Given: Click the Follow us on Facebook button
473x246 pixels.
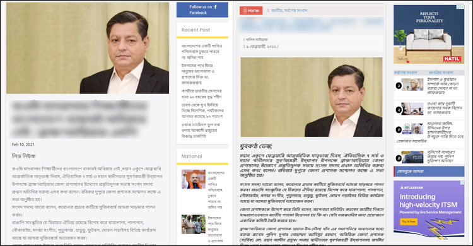Looking at the screenshot, I should [202, 9].
